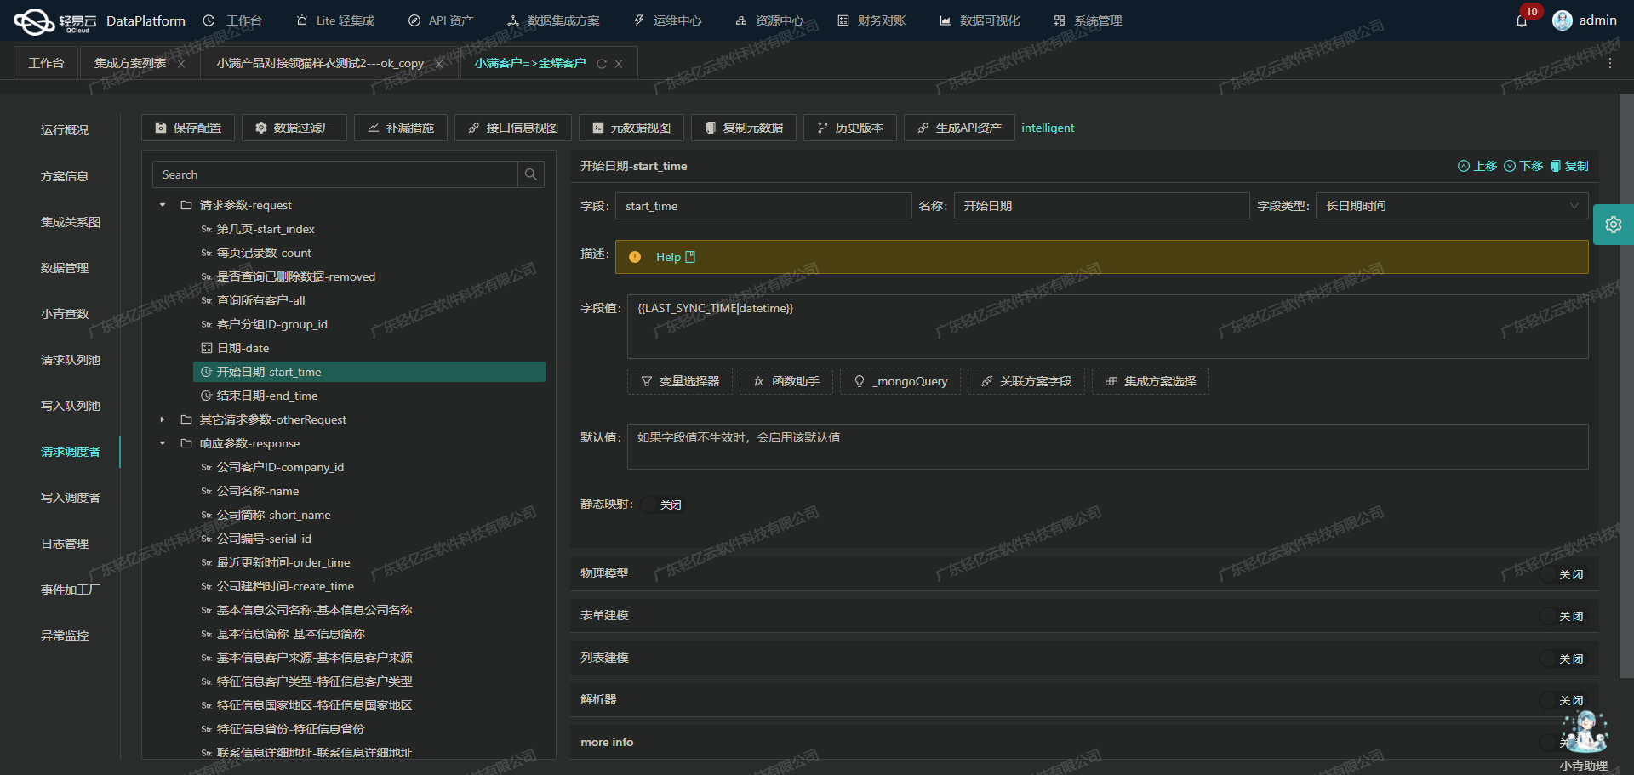The image size is (1634, 775).
Task: Open the 数据过滤厂 tool
Action: point(294,128)
